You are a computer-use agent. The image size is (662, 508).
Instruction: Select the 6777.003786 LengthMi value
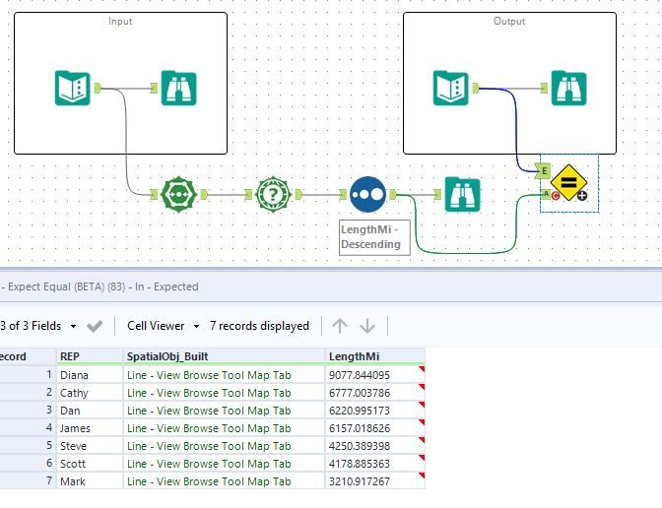pyautogui.click(x=375, y=393)
